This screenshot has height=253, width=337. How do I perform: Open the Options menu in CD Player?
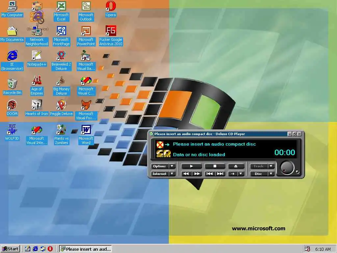click(x=163, y=166)
